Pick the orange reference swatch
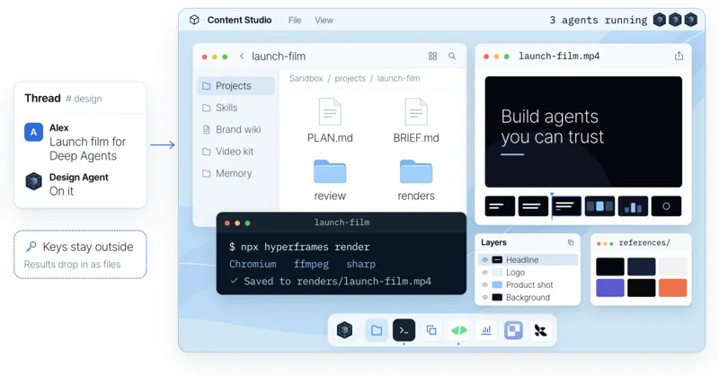Image resolution: width=719 pixels, height=375 pixels. (x=672, y=288)
